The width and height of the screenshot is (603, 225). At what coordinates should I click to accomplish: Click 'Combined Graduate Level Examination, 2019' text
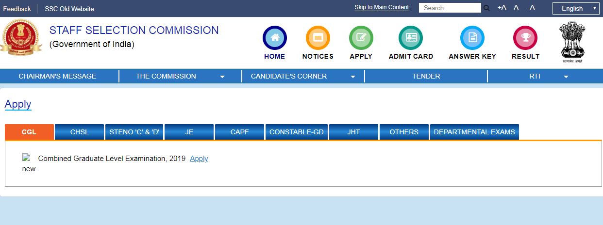(x=112, y=159)
